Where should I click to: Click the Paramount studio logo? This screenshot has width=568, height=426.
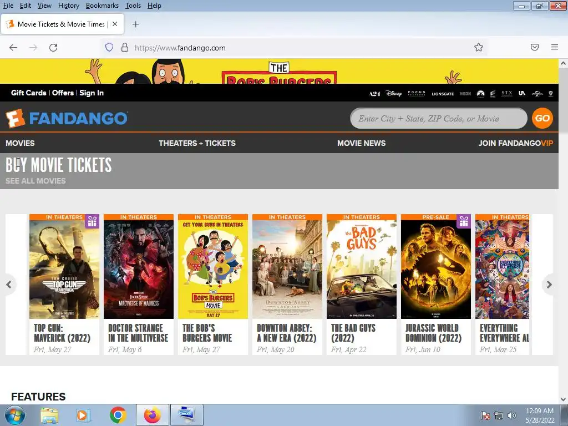(x=481, y=94)
